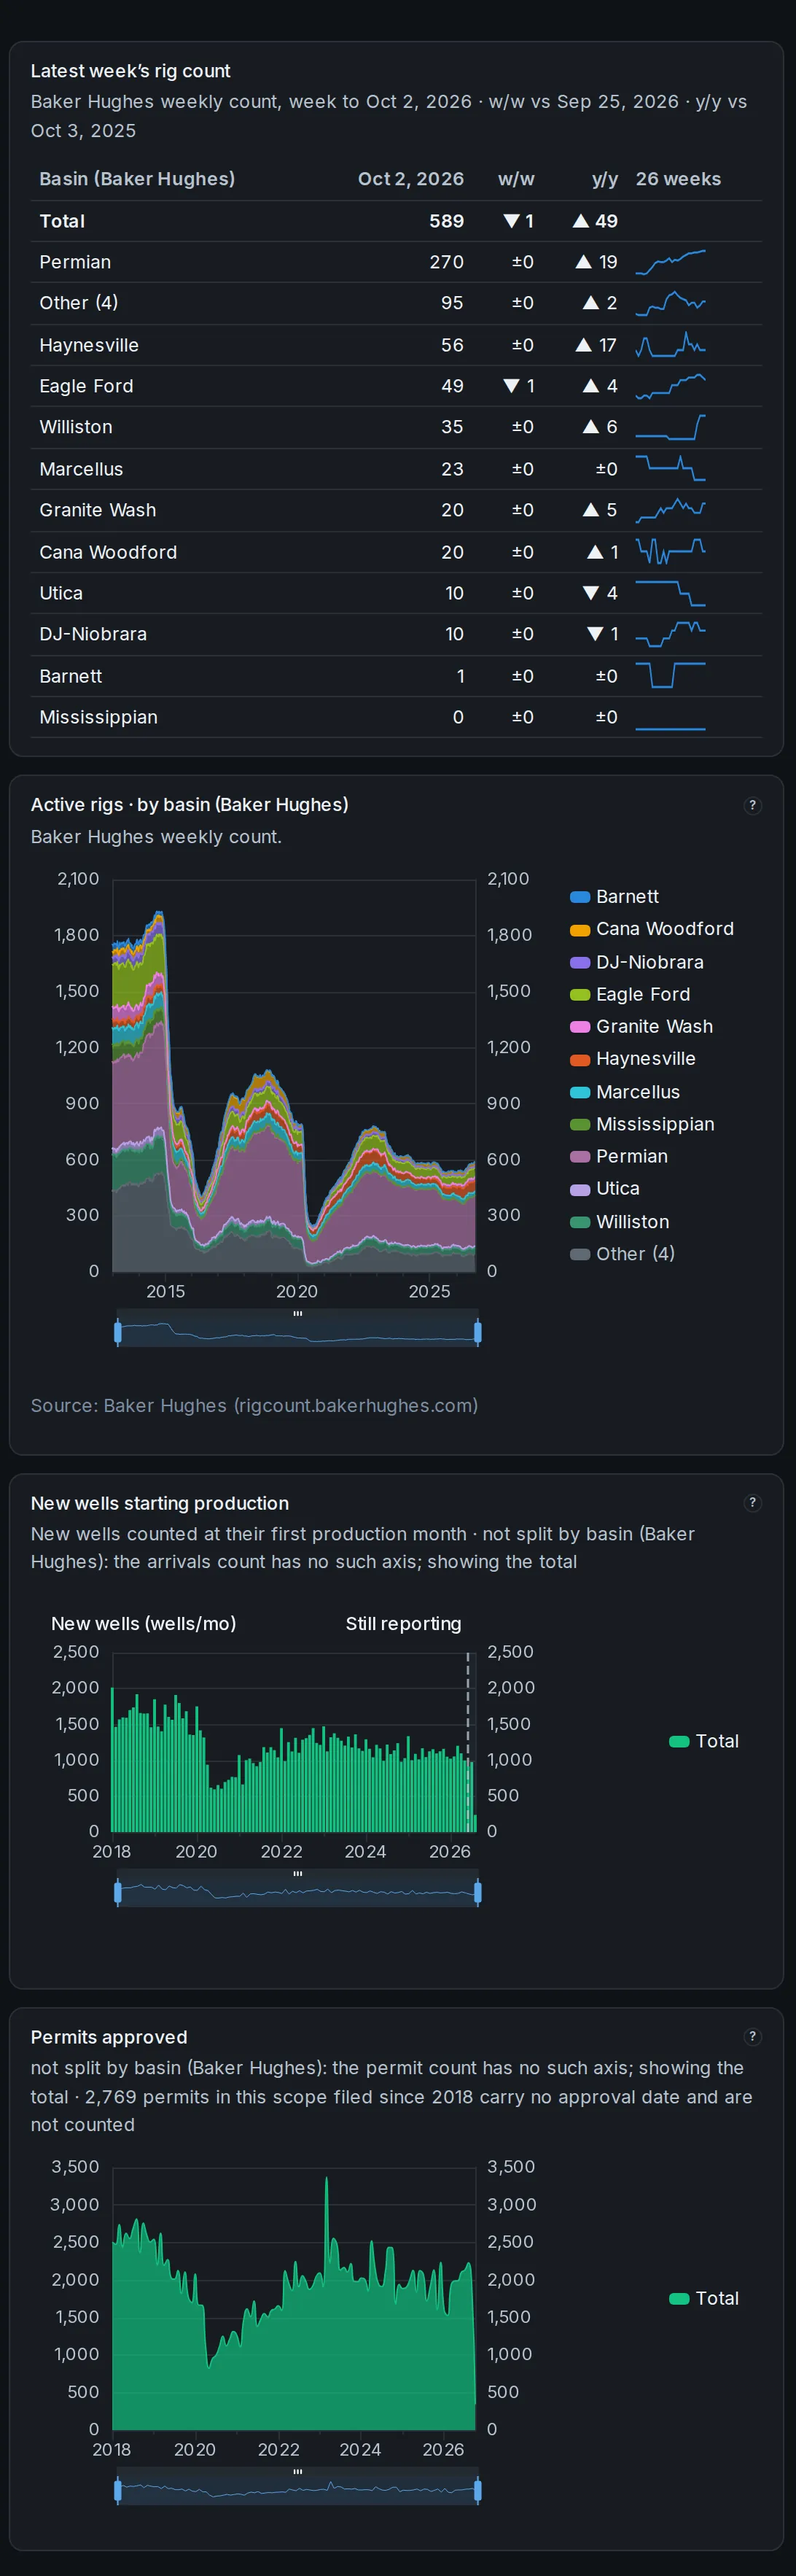
Task: Click the Permian count value 270
Action: click(447, 262)
